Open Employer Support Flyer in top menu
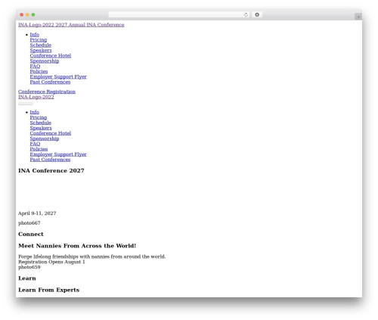378x320 pixels. pos(58,76)
